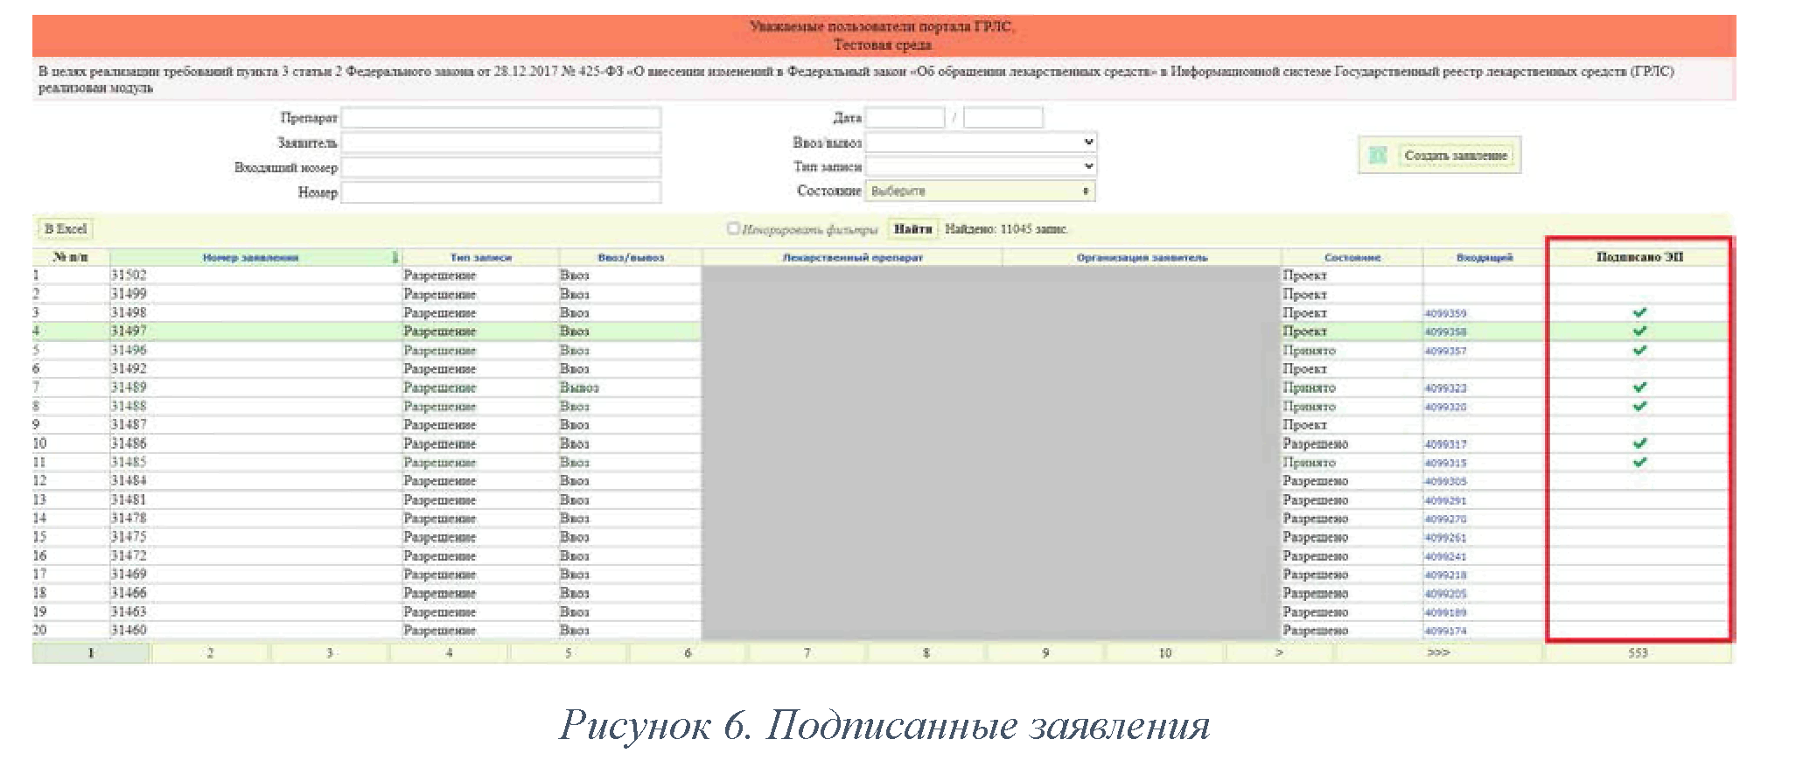This screenshot has width=1796, height=774.
Task: Sort by the Состояние column header
Action: 1352,257
